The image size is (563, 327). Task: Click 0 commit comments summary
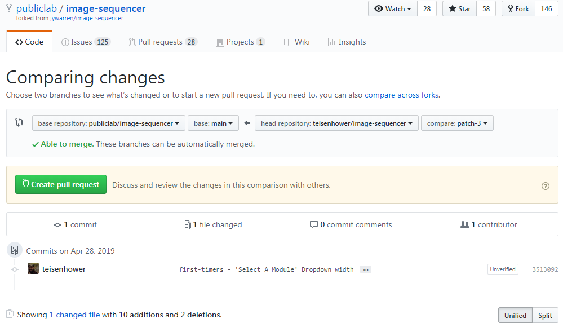tap(351, 224)
